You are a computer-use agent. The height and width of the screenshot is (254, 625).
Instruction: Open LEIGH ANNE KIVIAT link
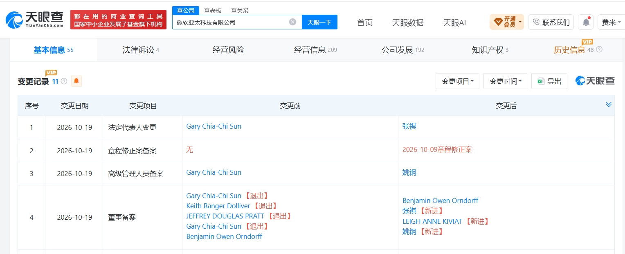pos(432,221)
